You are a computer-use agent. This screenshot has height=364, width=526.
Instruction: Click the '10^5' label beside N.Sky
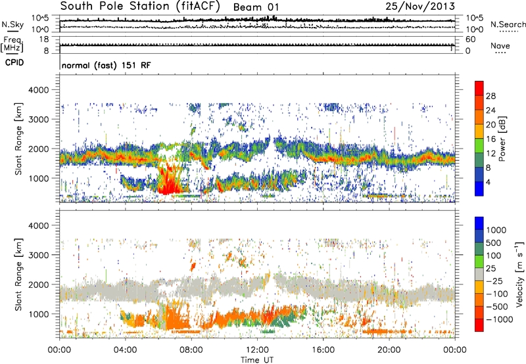pyautogui.click(x=40, y=18)
